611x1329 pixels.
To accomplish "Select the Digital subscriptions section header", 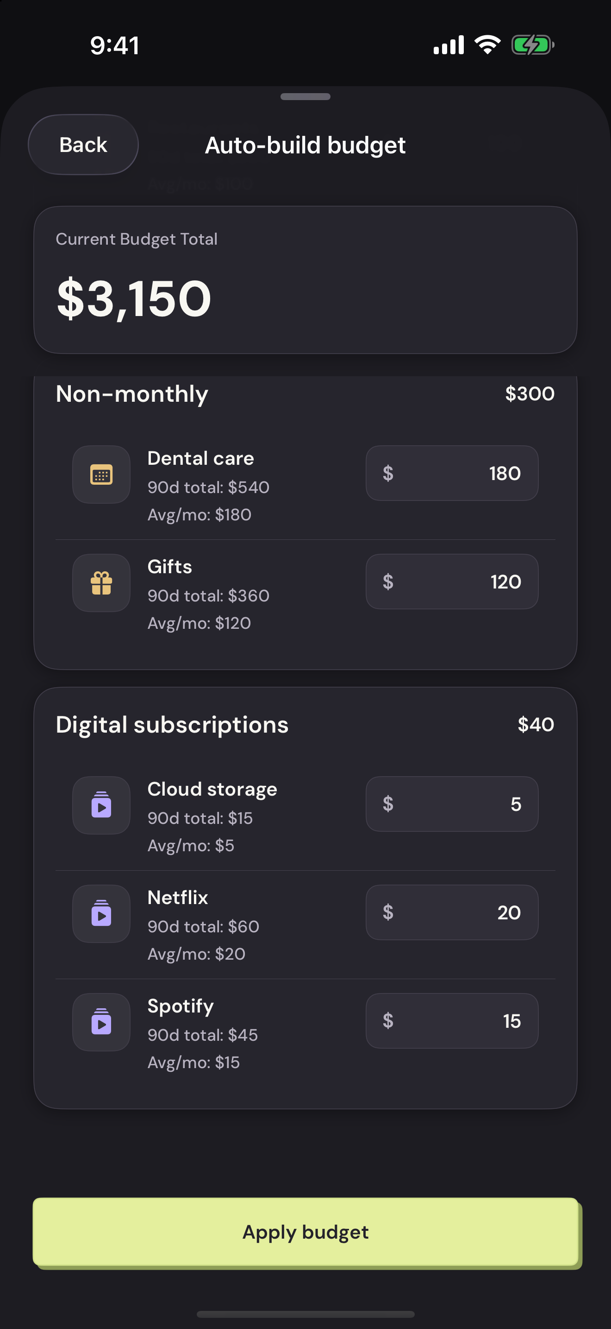I will [172, 725].
